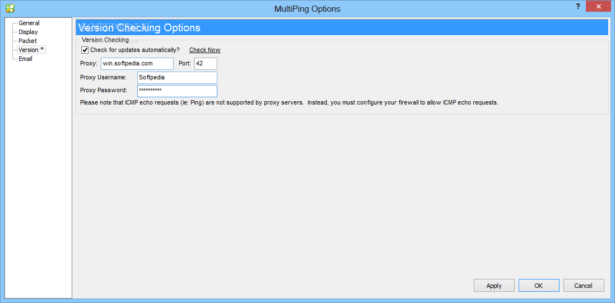615x303 pixels.
Task: Close the MultiPing Options window
Action: pyautogui.click(x=599, y=6)
